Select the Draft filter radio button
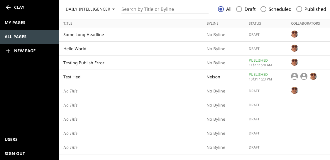This screenshot has height=160, width=330. pos(239,9)
